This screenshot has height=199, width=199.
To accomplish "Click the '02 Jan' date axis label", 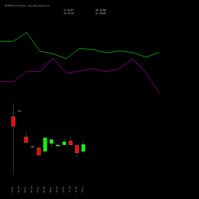I will tap(19, 189).
